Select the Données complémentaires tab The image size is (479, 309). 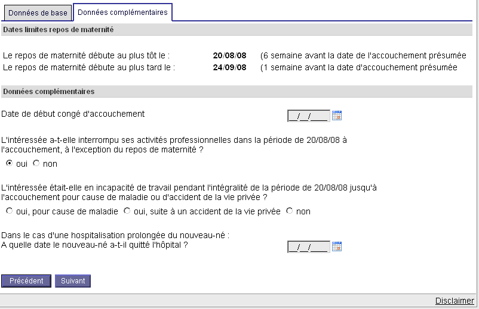pyautogui.click(x=122, y=12)
